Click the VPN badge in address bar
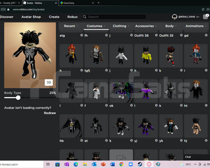210x168 pixels. [x=3, y=9]
